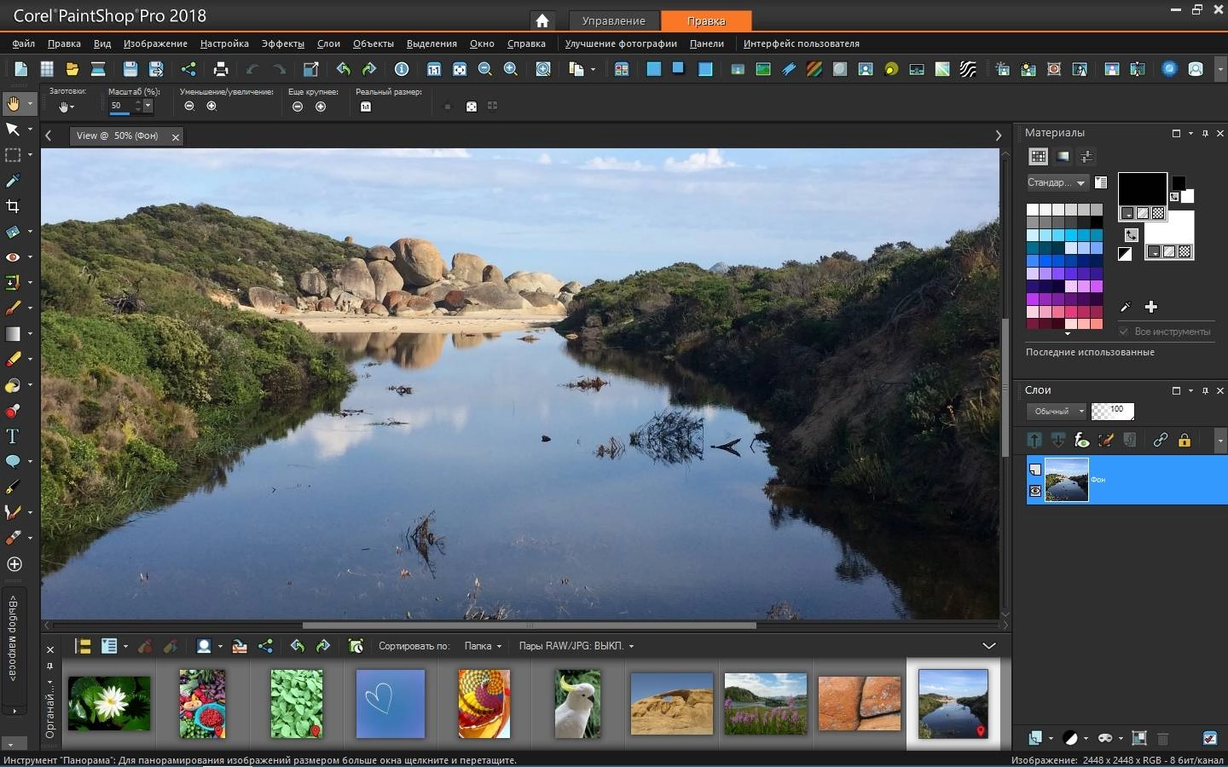Collapse organizer with chevron down arrow
Image resolution: width=1228 pixels, height=767 pixels.
click(x=989, y=646)
